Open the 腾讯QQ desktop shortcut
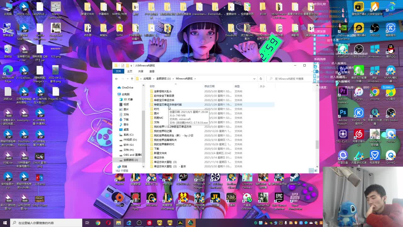 click(x=391, y=51)
